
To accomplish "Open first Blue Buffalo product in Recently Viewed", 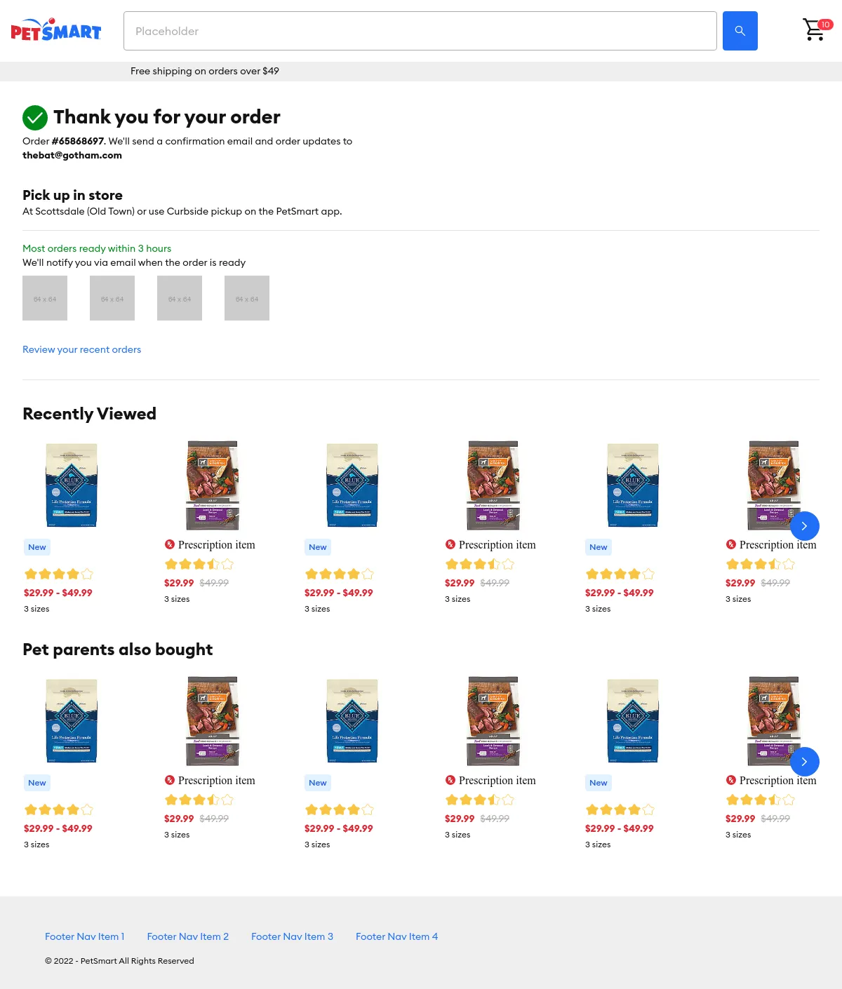I will click(x=72, y=485).
